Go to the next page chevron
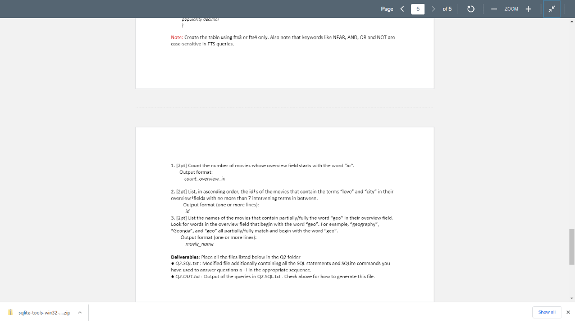Image resolution: width=575 pixels, height=323 pixels. point(433,8)
